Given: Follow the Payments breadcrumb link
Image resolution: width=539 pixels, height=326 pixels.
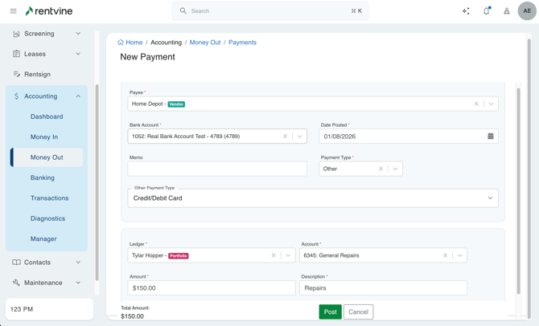Looking at the screenshot, I should pyautogui.click(x=242, y=43).
